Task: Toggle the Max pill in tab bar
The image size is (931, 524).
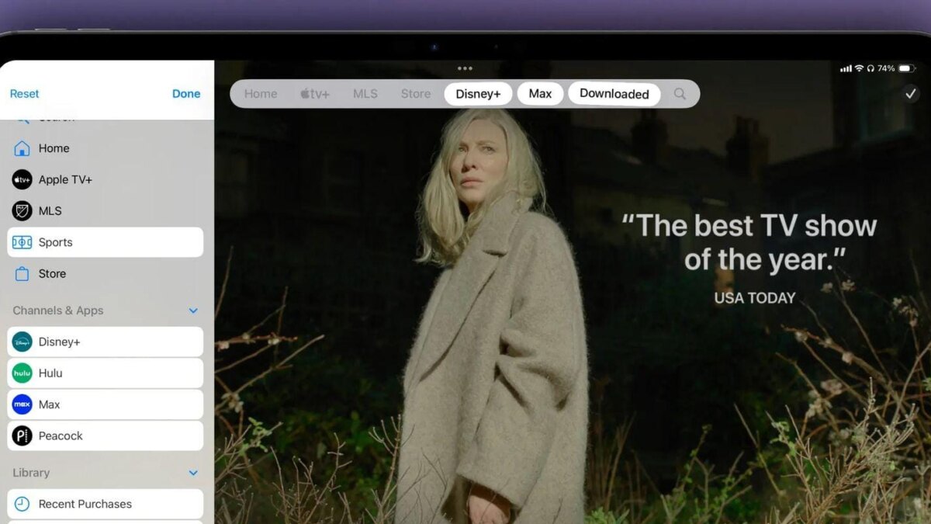Action: 540,94
